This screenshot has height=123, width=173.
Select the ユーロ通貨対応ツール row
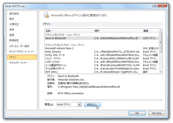click(102, 65)
